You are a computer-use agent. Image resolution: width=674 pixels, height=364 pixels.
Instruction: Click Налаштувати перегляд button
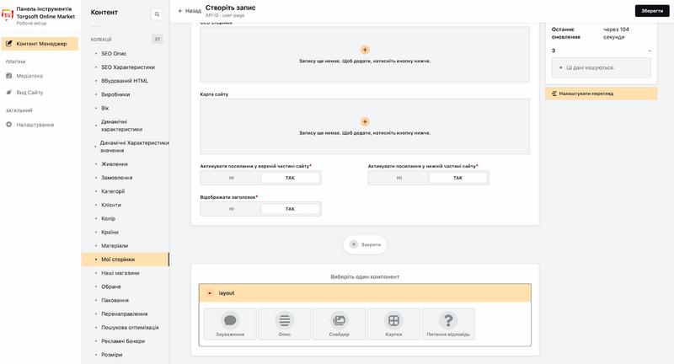(601, 94)
